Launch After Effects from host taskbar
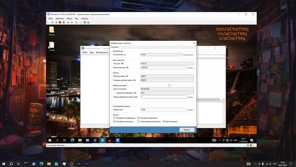Viewport: 296px width, 167px height. coord(79,164)
